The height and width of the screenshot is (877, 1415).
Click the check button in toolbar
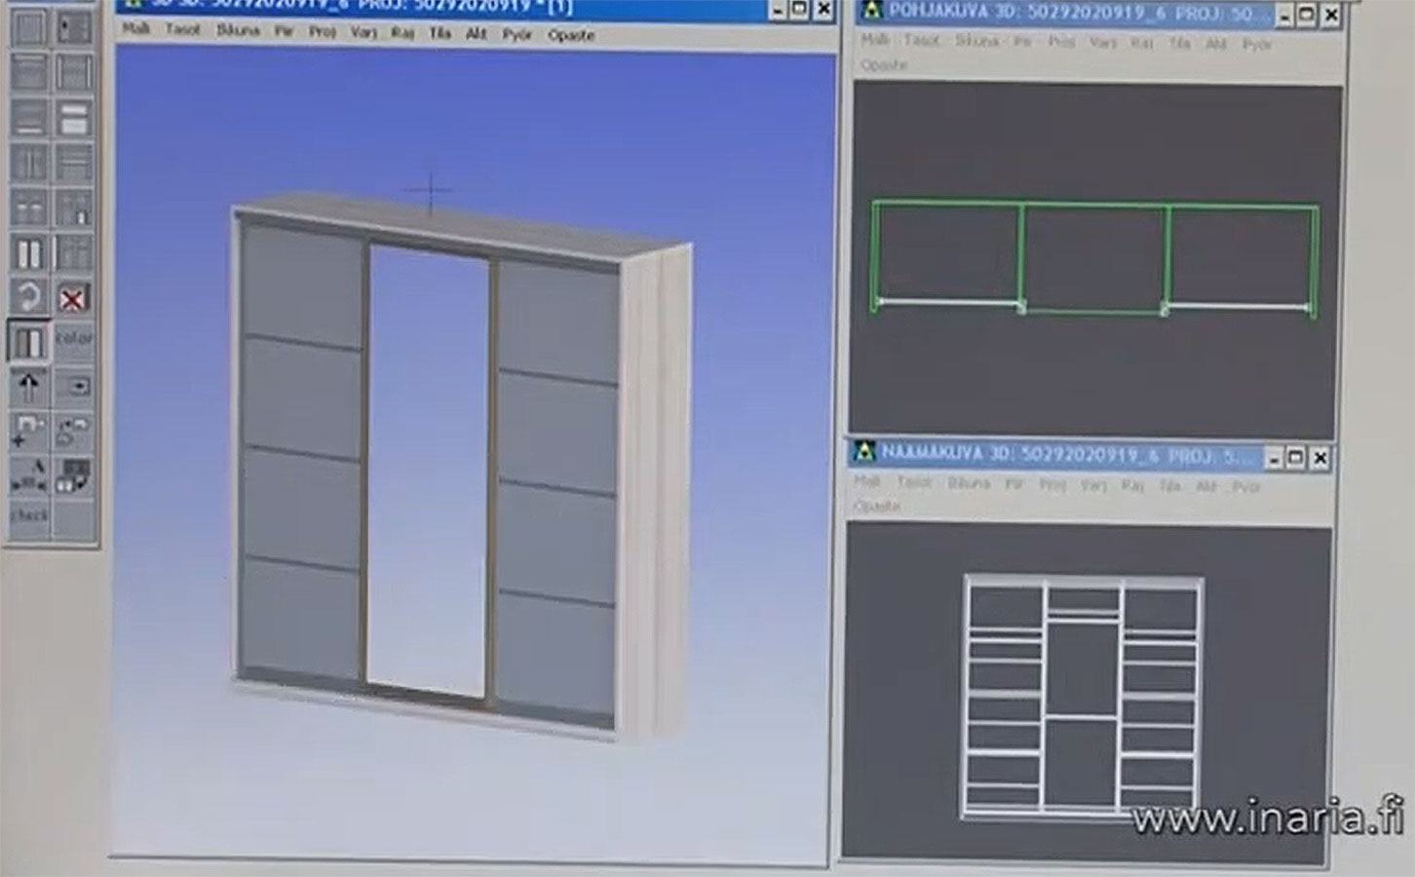(x=29, y=515)
